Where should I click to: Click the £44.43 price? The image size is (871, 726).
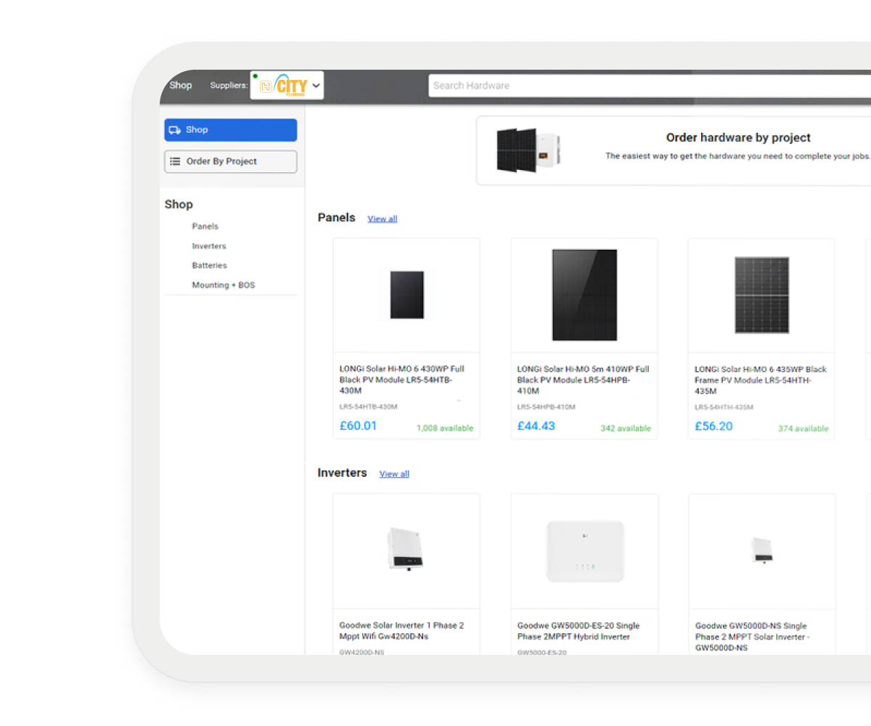click(536, 426)
